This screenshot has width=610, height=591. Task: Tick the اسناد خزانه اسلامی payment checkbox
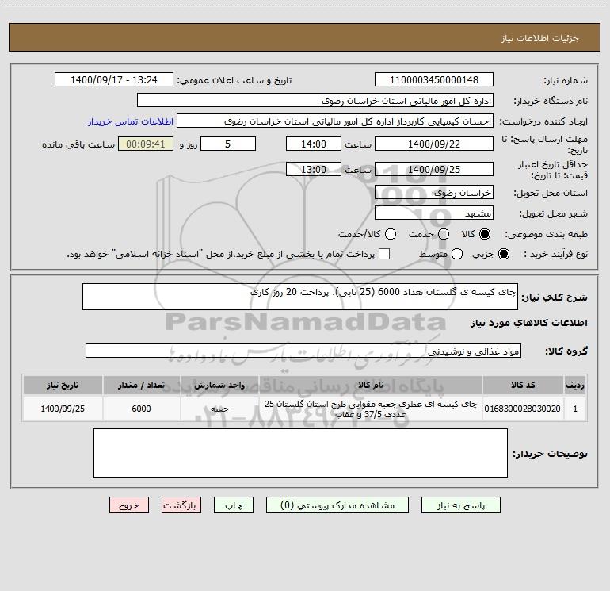click(384, 254)
